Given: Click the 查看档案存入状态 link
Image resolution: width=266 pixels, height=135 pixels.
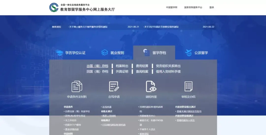Looking at the screenshot, I should point(186,120).
